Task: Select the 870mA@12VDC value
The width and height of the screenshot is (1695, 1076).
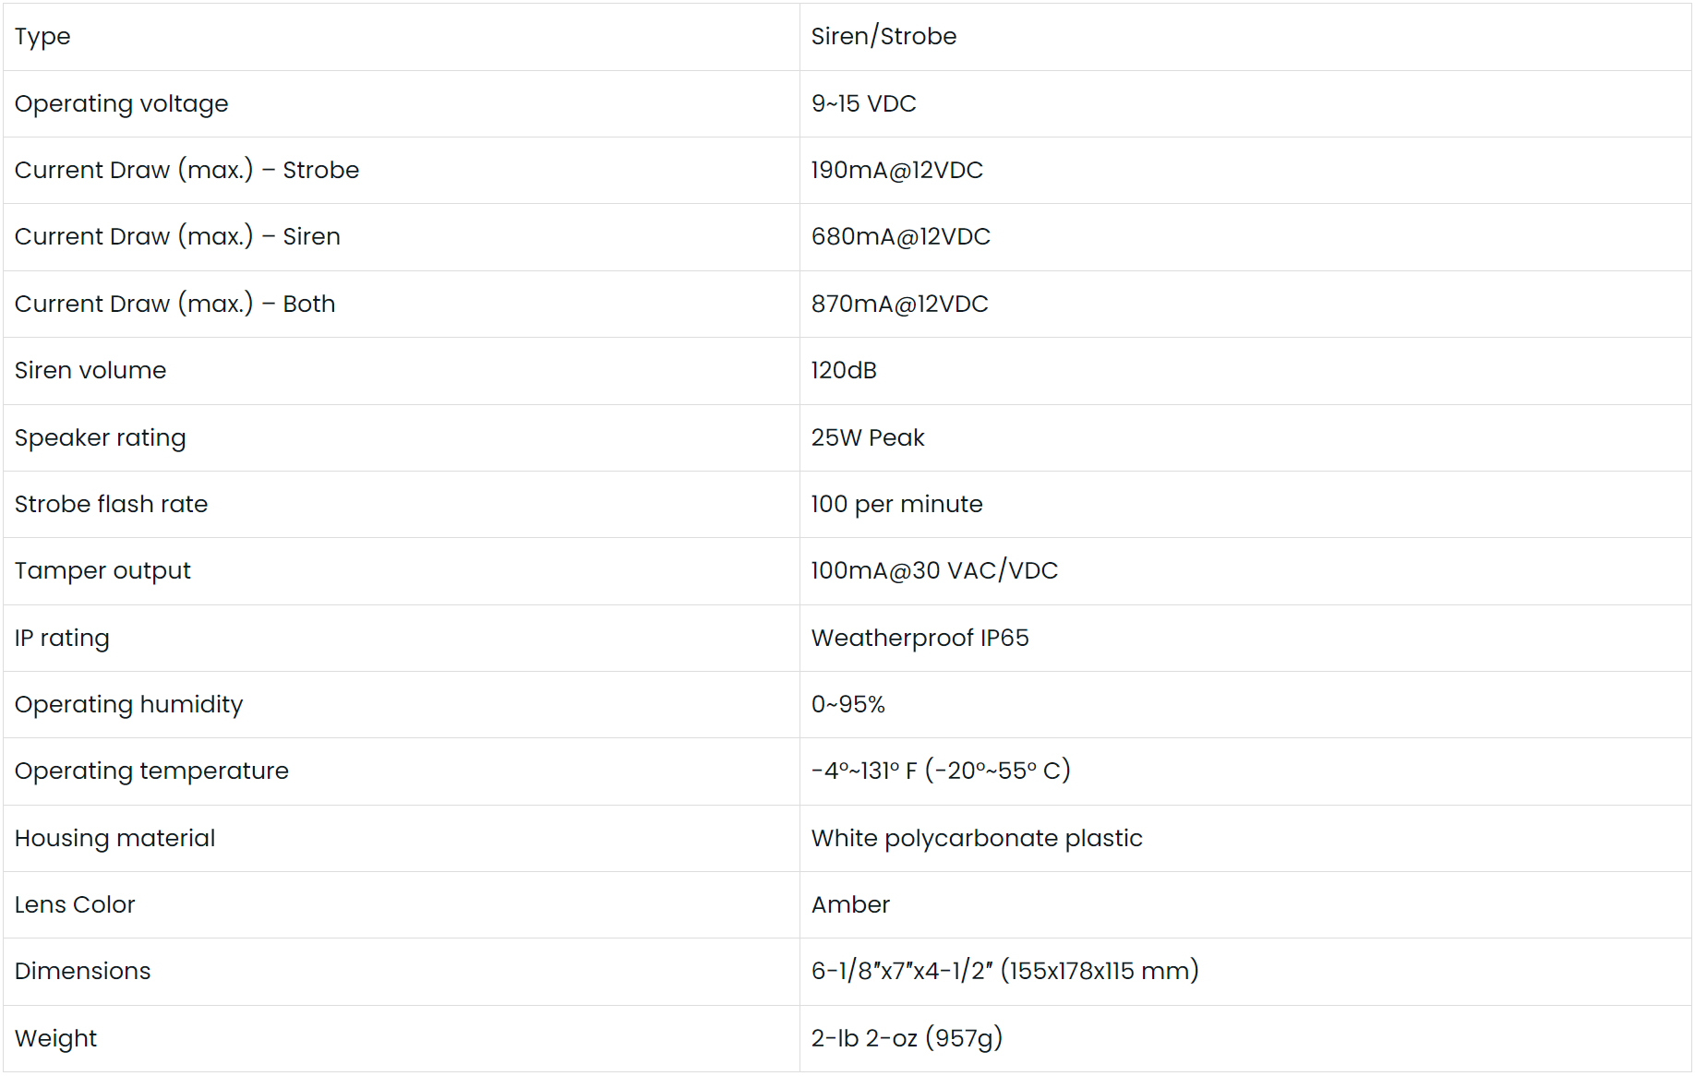Action: click(899, 305)
